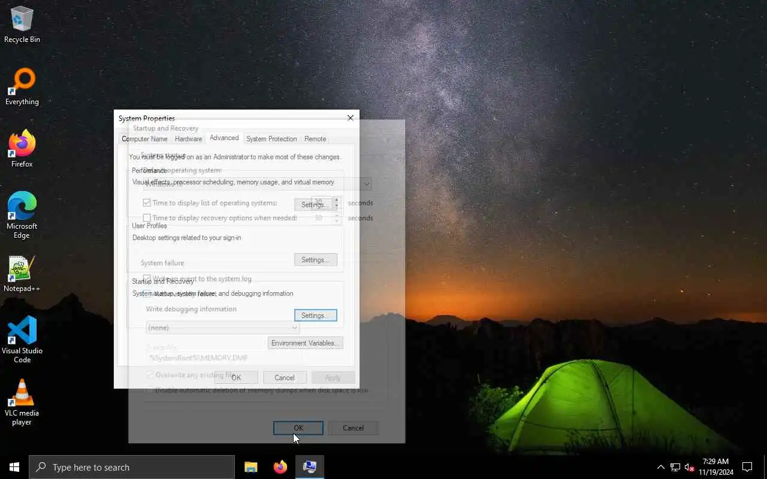This screenshot has width=767, height=479.
Task: Open the Remote tab
Action: coord(315,139)
